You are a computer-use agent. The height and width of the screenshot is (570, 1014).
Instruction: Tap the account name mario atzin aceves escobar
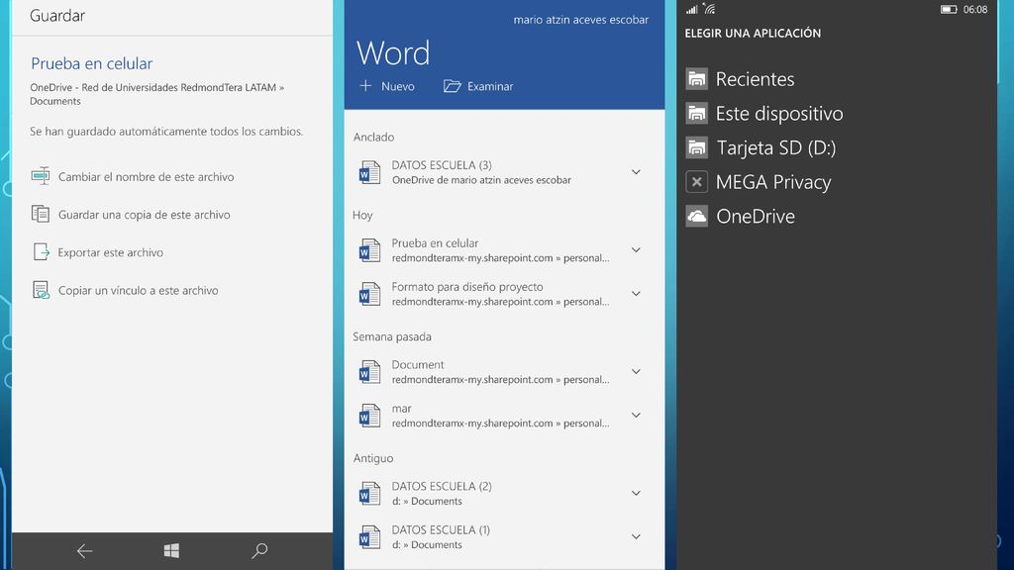(x=580, y=20)
